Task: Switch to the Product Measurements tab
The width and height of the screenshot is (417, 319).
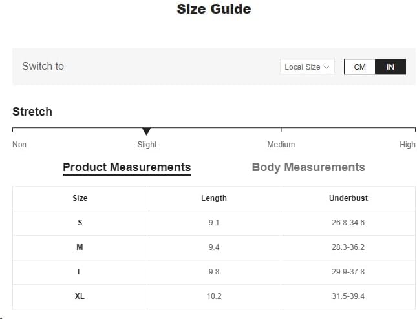Action: click(x=127, y=167)
